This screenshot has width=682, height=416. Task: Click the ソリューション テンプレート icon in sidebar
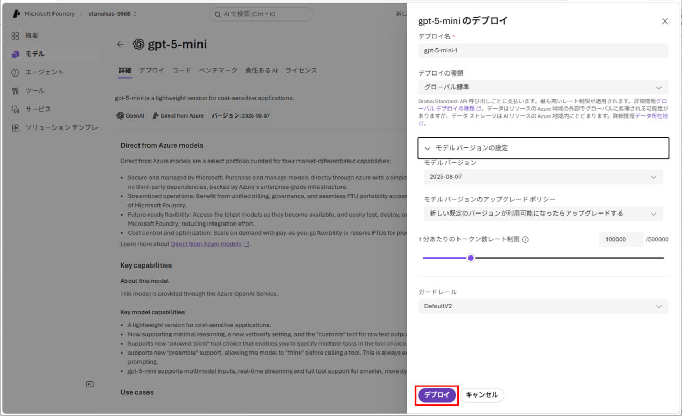pyautogui.click(x=15, y=127)
